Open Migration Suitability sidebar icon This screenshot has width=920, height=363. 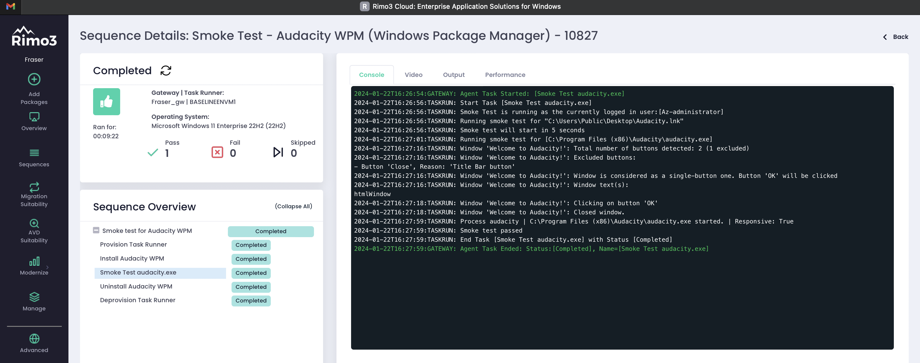[34, 187]
